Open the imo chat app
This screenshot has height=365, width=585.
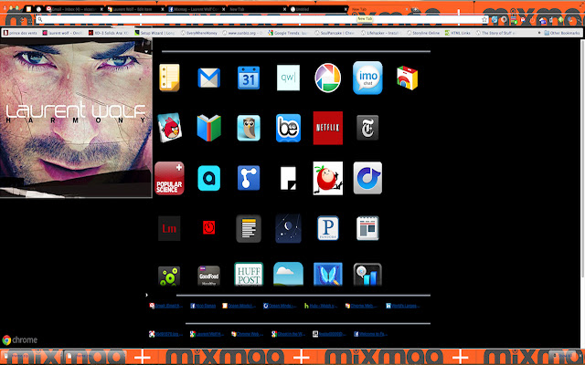click(x=367, y=78)
